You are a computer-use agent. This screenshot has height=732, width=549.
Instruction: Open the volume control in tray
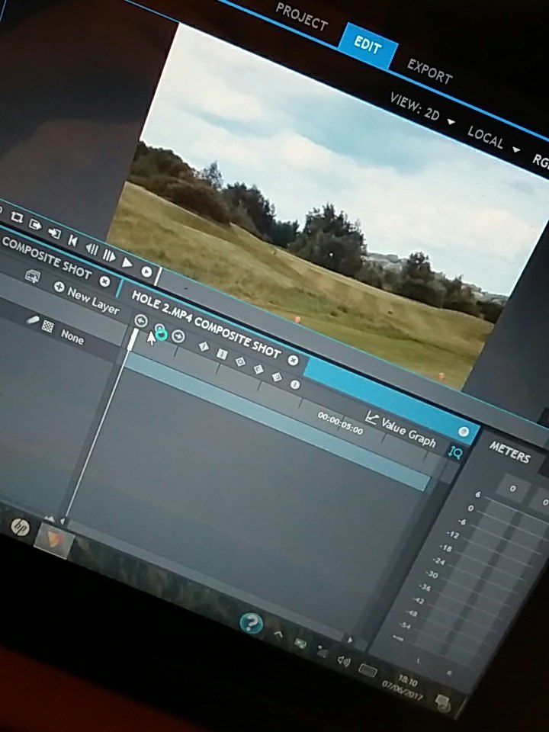343,660
